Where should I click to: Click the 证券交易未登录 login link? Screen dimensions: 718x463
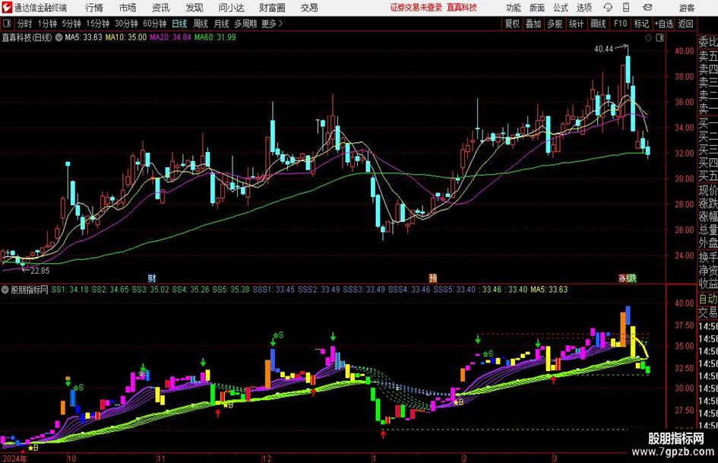(416, 8)
